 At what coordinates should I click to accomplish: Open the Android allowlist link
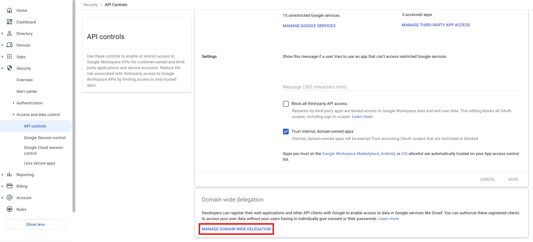(x=388, y=154)
